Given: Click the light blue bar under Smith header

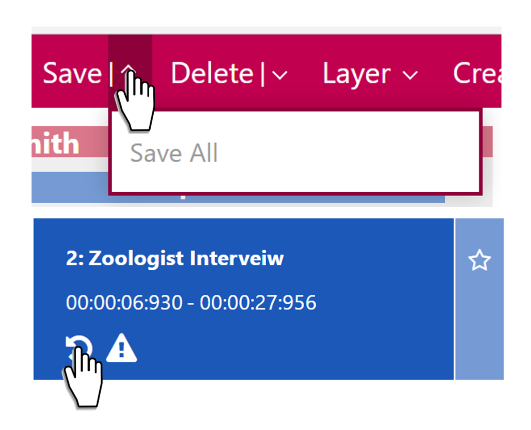Looking at the screenshot, I should tap(70, 188).
